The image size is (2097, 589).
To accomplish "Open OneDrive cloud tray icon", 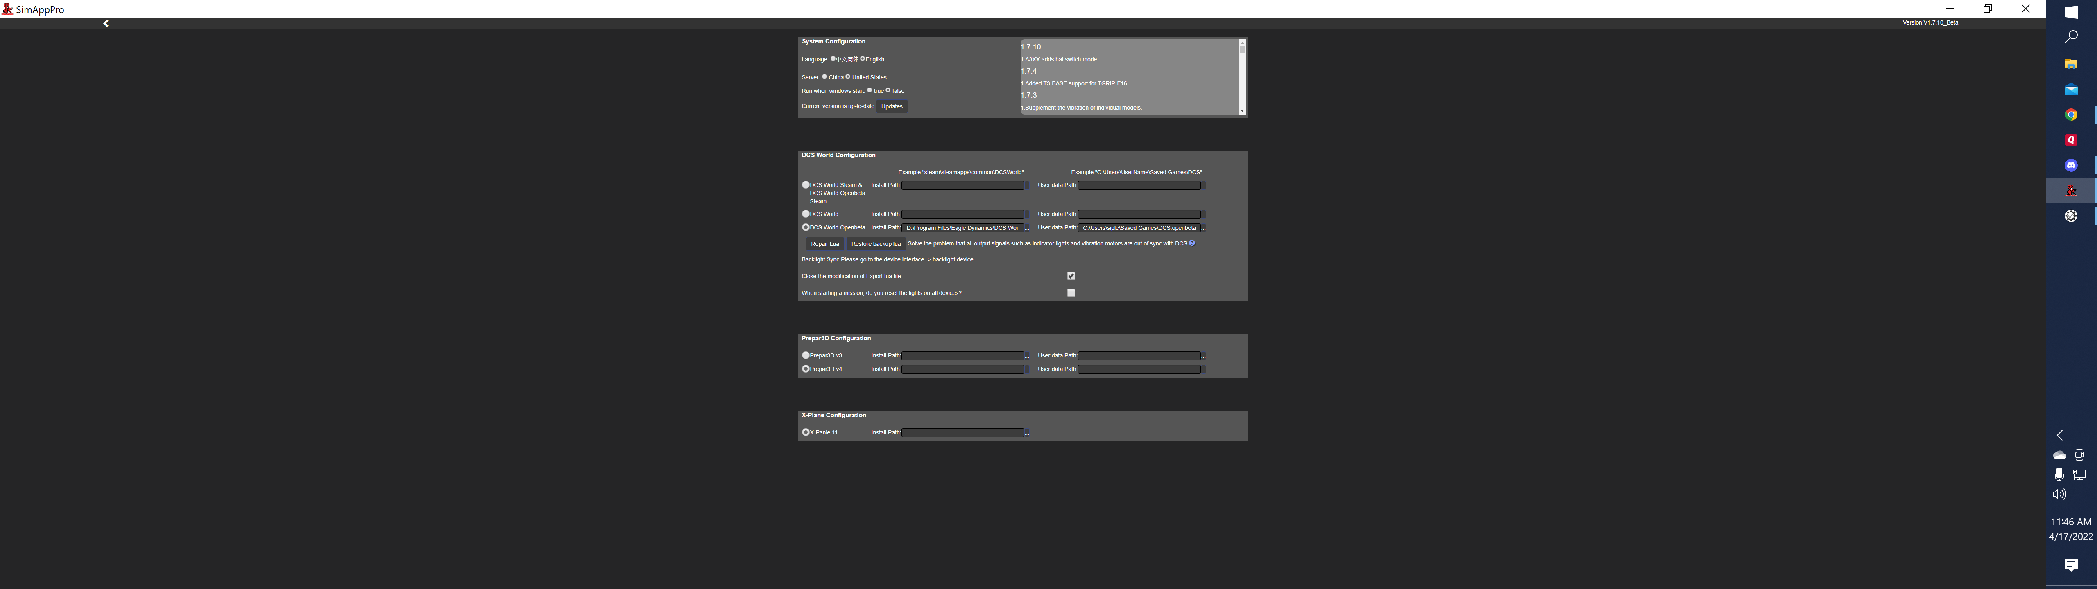I will (x=2060, y=455).
